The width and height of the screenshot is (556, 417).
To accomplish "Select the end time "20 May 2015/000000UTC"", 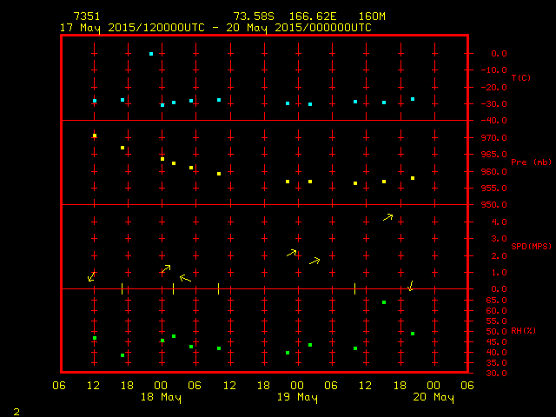I will [x=300, y=27].
